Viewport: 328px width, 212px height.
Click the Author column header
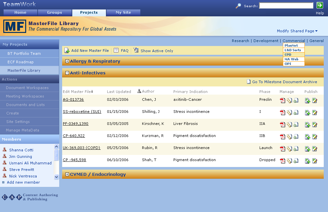pyautogui.click(x=148, y=91)
